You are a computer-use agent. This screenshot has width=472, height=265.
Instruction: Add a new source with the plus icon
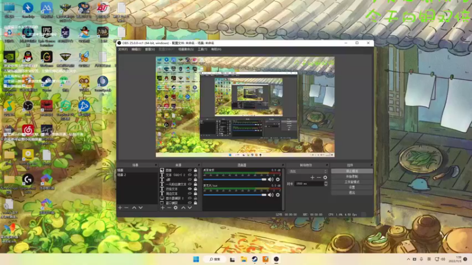tap(163, 208)
